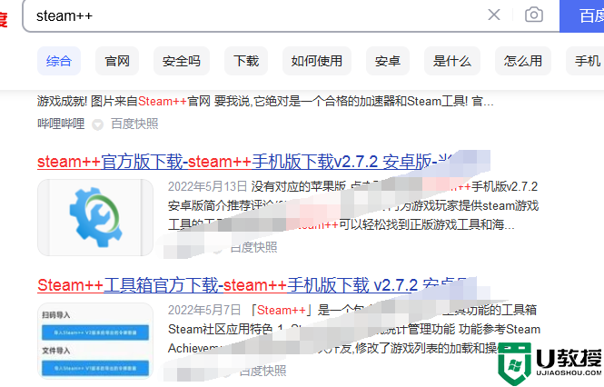Viewport: 604px width, 387px height.
Task: Select the 如何使用 filter tab
Action: pos(317,61)
